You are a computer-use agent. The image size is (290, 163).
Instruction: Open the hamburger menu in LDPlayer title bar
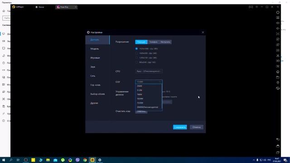pyautogui.click(x=257, y=7)
